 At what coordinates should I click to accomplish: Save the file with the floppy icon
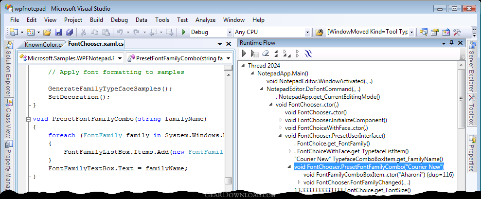[x=58, y=32]
